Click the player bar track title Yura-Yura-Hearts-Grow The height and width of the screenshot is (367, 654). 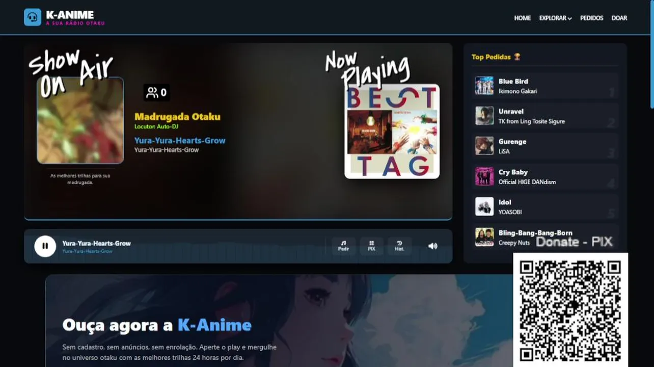tap(96, 243)
